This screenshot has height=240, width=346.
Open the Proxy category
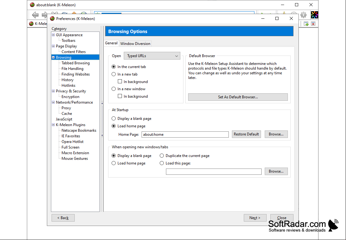coord(66,108)
